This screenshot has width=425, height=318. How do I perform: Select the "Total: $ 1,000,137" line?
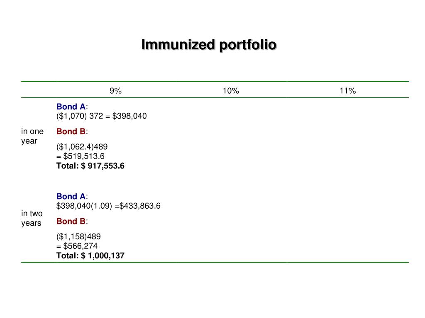[x=90, y=255]
